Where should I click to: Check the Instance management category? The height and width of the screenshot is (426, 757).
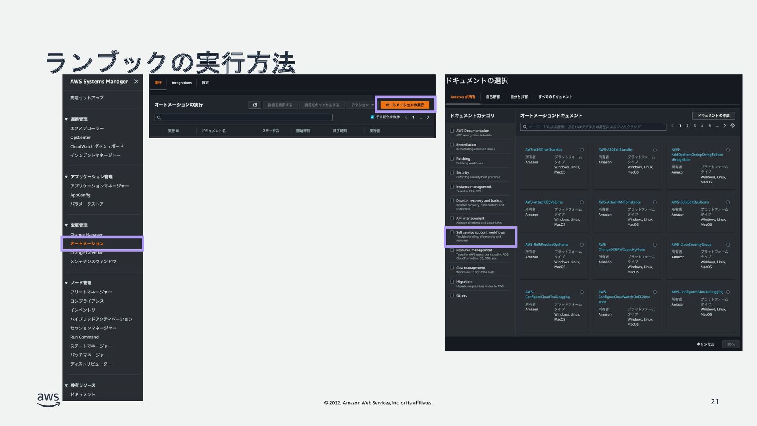pyautogui.click(x=452, y=187)
